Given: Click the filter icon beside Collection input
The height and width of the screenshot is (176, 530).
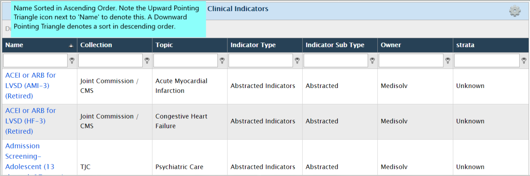Looking at the screenshot, I should click(x=147, y=61).
